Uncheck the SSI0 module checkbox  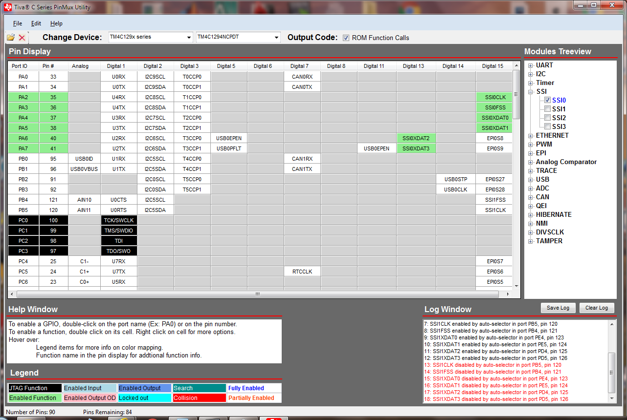click(x=548, y=100)
